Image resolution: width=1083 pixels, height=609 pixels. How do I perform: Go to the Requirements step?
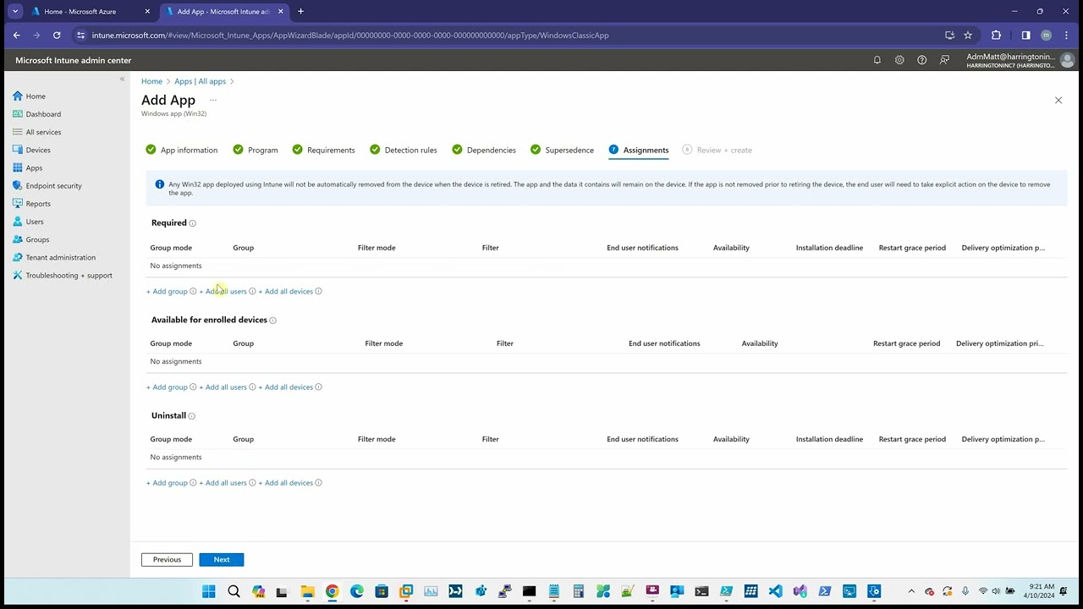tap(324, 151)
